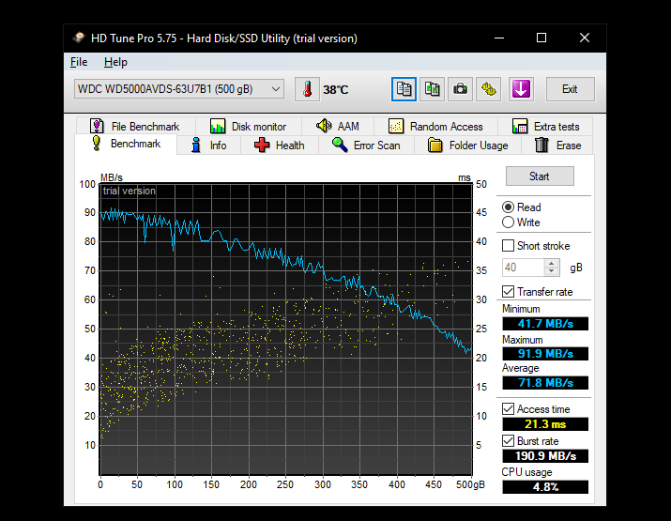This screenshot has height=521, width=671.
Task: Click the HD Tune app title icon
Action: pyautogui.click(x=78, y=38)
